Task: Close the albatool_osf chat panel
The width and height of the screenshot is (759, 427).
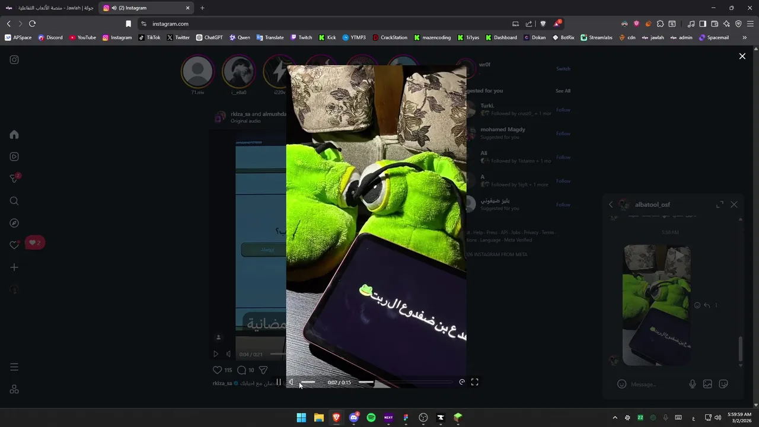Action: tap(734, 205)
